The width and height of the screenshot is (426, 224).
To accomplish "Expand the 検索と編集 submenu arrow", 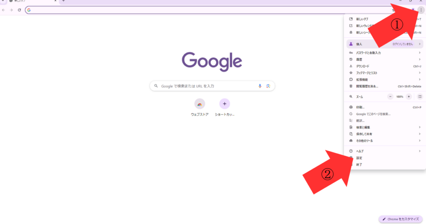I will click(x=420, y=127).
